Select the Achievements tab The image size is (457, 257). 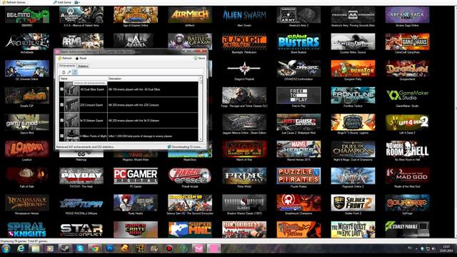(x=67, y=66)
